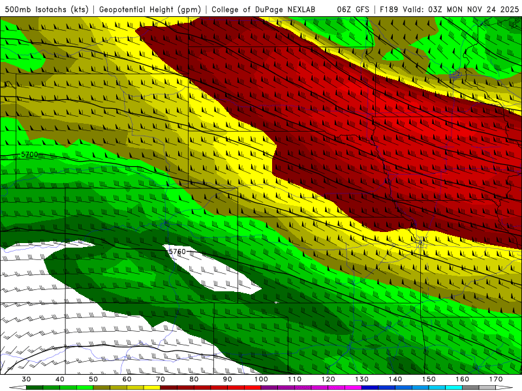Pick the gray swatch after the 160 tick
This screenshot has height=391, width=522.
[470, 388]
